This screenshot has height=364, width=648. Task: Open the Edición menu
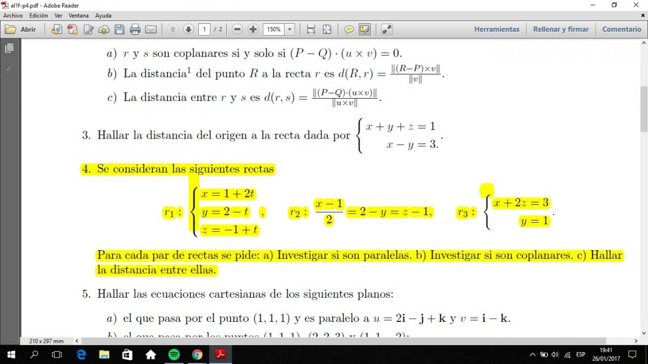click(x=38, y=16)
